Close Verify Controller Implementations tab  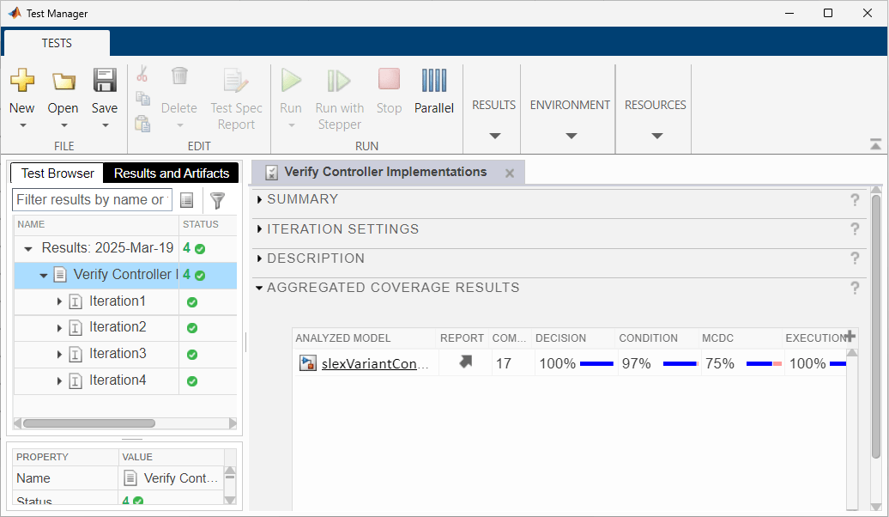pos(509,173)
